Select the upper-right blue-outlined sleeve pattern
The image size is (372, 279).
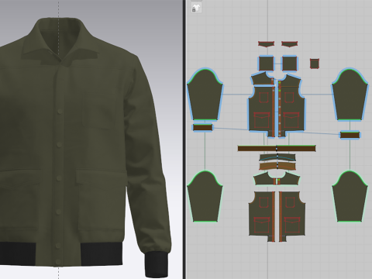tap(350, 95)
